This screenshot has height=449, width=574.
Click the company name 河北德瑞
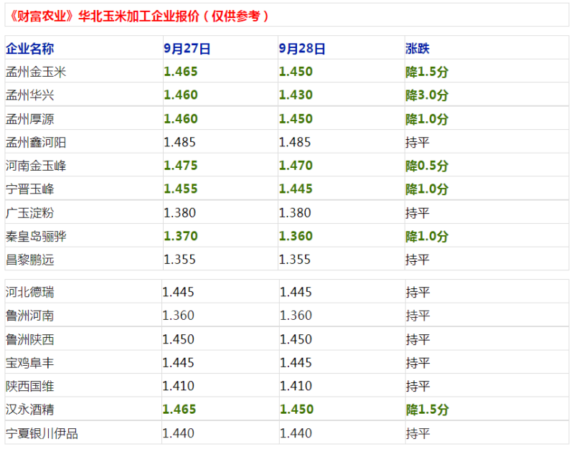(x=29, y=292)
